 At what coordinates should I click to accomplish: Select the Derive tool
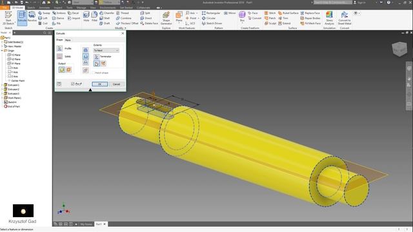[x=58, y=18]
